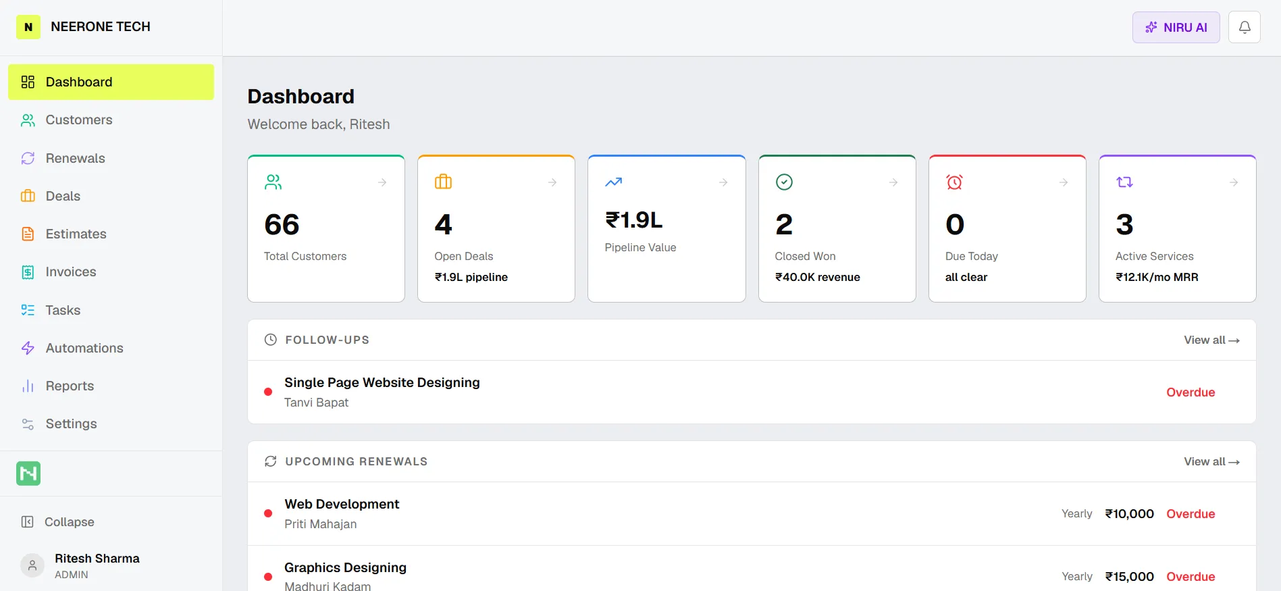The width and height of the screenshot is (1281, 591).
Task: Click the ₹10,000 renewal amount
Action: click(x=1129, y=514)
